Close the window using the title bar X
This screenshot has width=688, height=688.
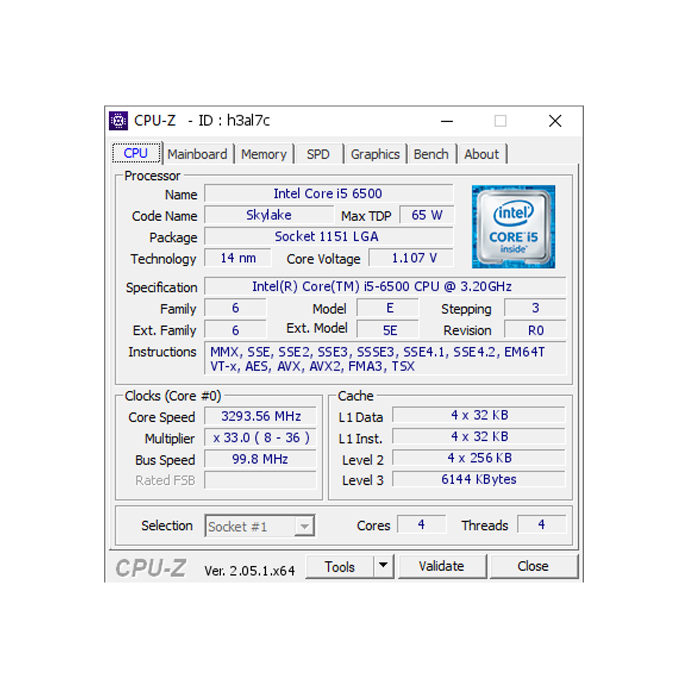coord(555,121)
